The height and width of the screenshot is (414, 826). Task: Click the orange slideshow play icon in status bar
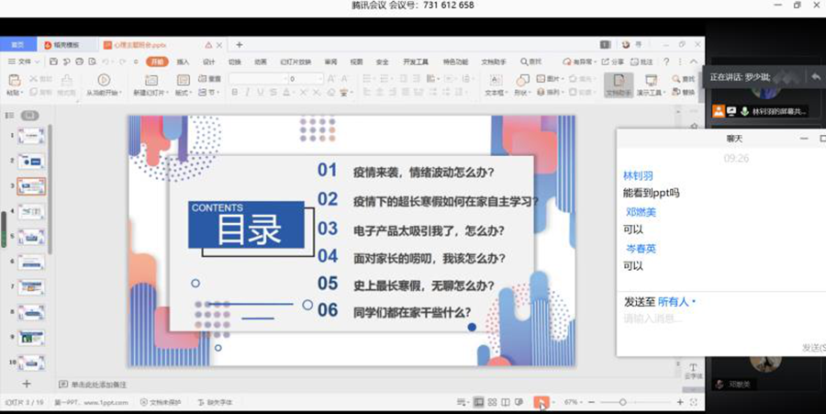(x=541, y=402)
